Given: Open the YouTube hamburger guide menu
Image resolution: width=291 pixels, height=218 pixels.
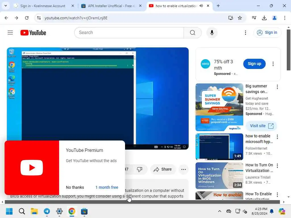Looking at the screenshot, I should [10, 33].
